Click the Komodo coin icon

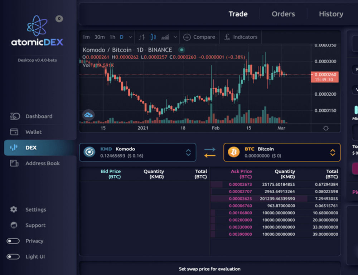(x=89, y=152)
